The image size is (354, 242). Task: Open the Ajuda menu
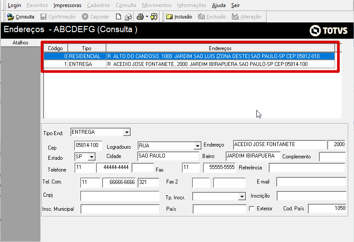pyautogui.click(x=219, y=5)
